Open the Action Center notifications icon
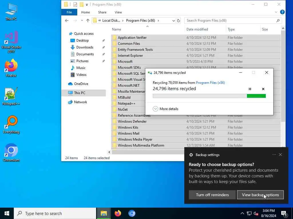This screenshot has width=293, height=219. (284, 214)
